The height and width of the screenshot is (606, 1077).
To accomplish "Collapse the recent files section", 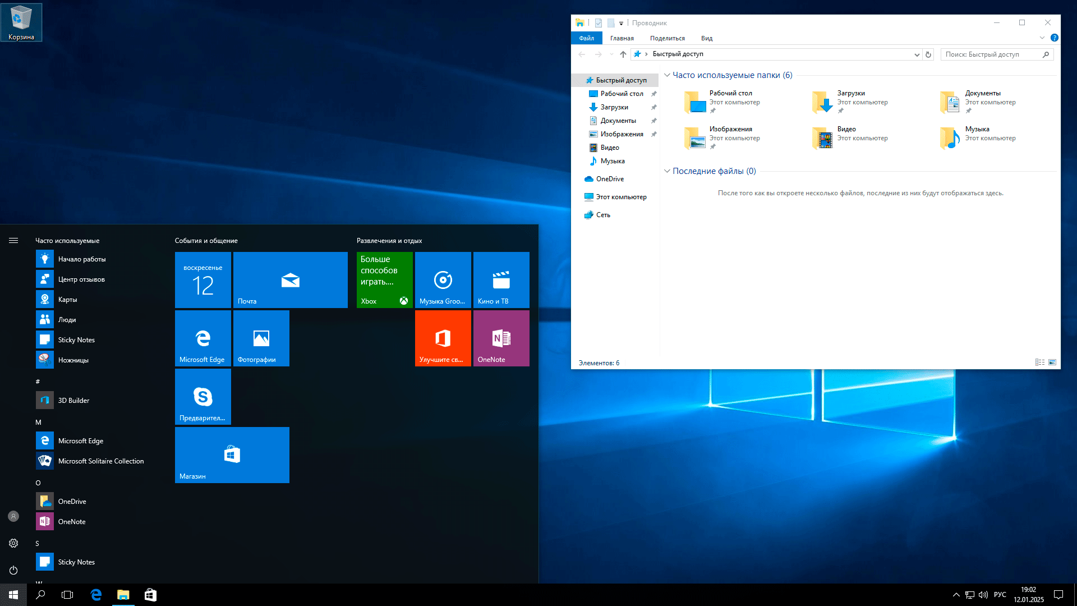I will [x=667, y=171].
